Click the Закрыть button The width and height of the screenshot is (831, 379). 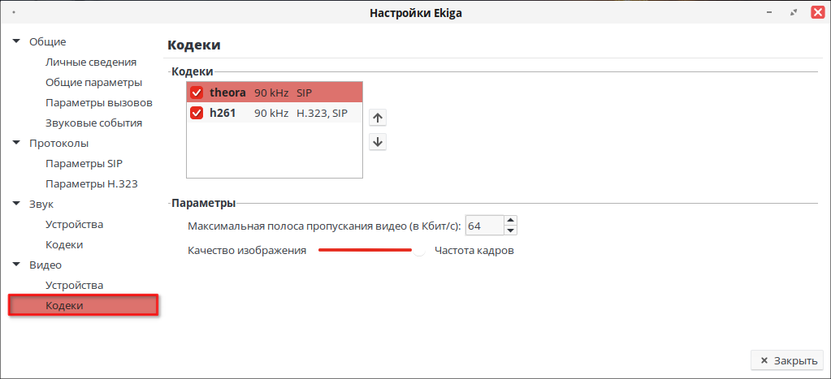(787, 360)
